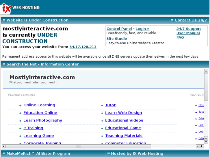
Task: Click the Search the Net - Information Center heading
Action: pyautogui.click(x=43, y=64)
